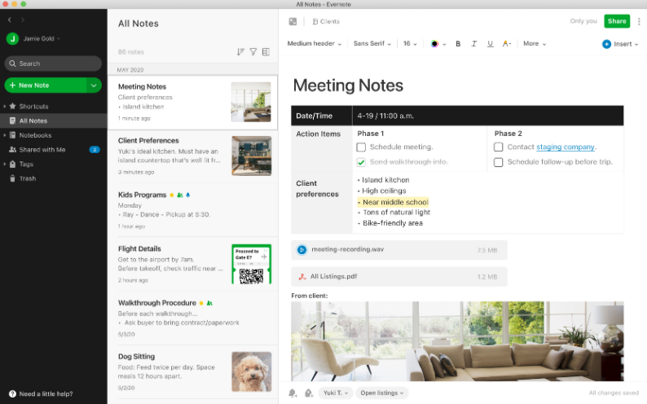This screenshot has height=404, width=647.
Task: Expand the Shortcuts section
Action: (5, 107)
